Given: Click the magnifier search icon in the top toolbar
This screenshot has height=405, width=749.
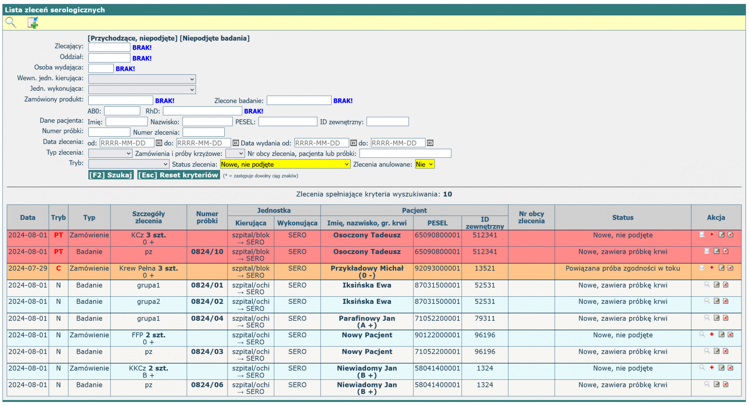Looking at the screenshot, I should pyautogui.click(x=11, y=23).
